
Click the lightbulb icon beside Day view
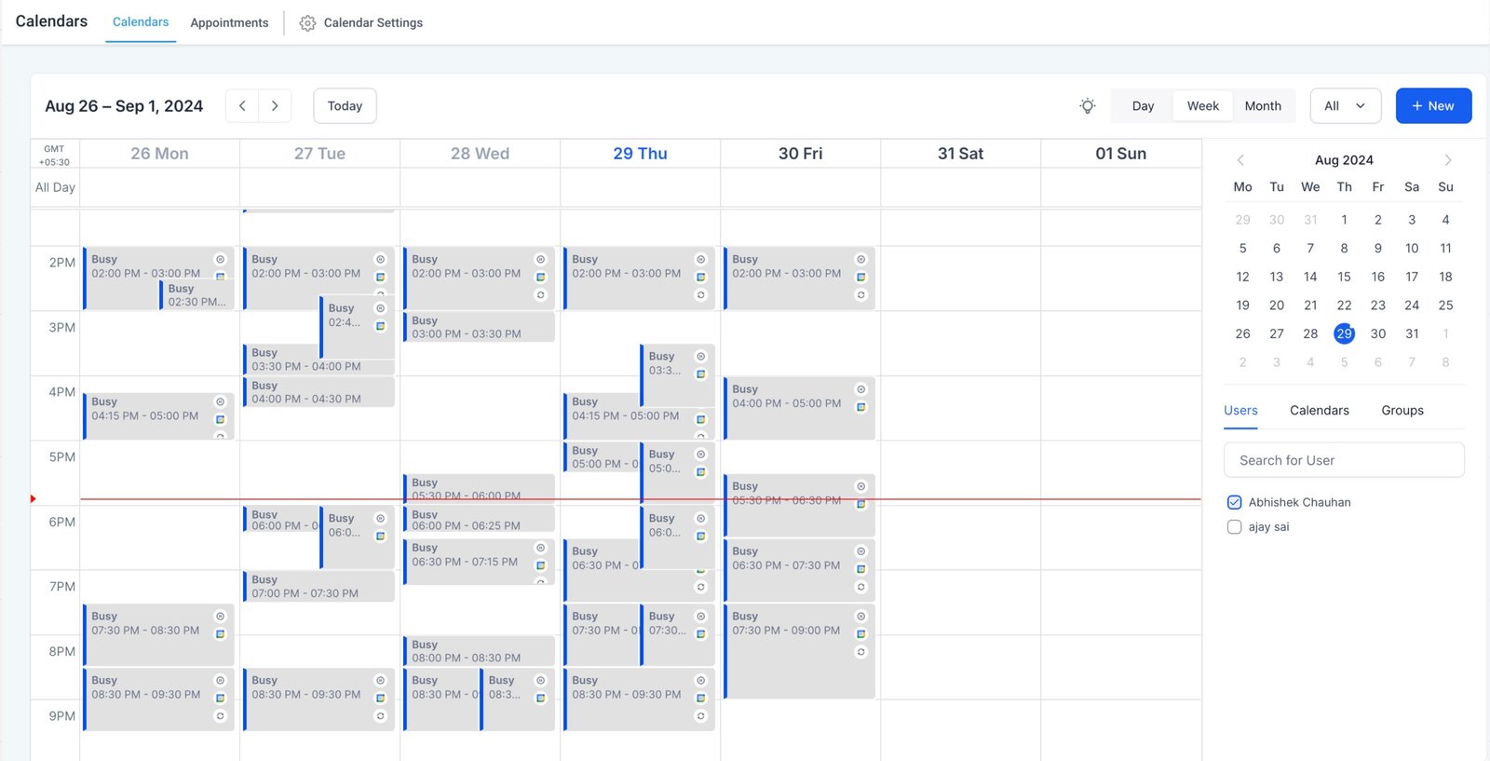point(1087,106)
